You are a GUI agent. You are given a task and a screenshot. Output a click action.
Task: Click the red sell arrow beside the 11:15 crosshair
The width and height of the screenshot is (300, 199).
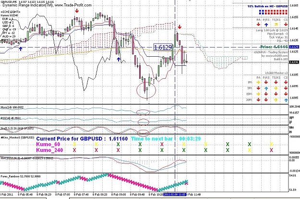(180, 26)
